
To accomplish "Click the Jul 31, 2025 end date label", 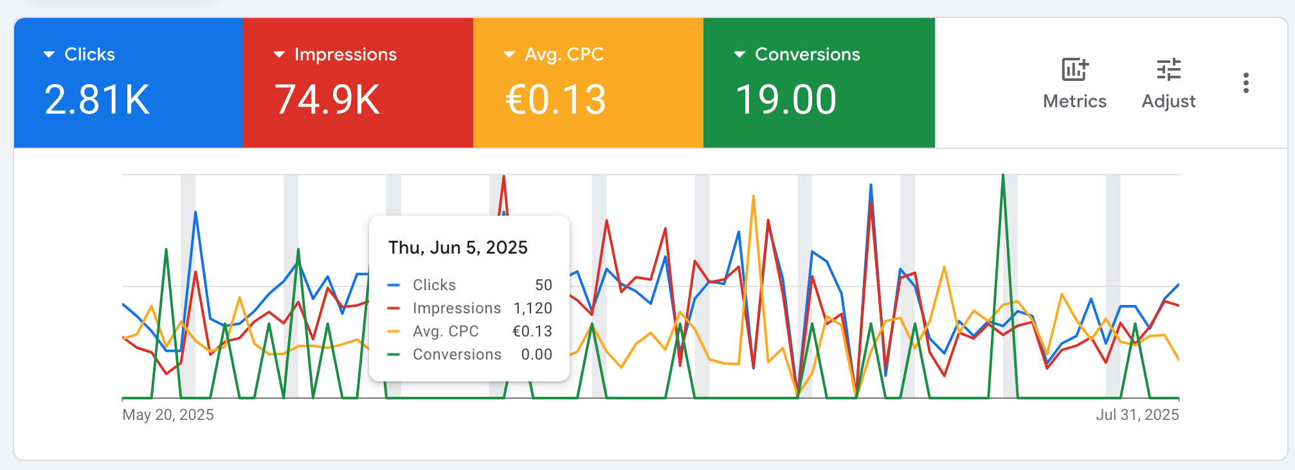I will click(1137, 415).
